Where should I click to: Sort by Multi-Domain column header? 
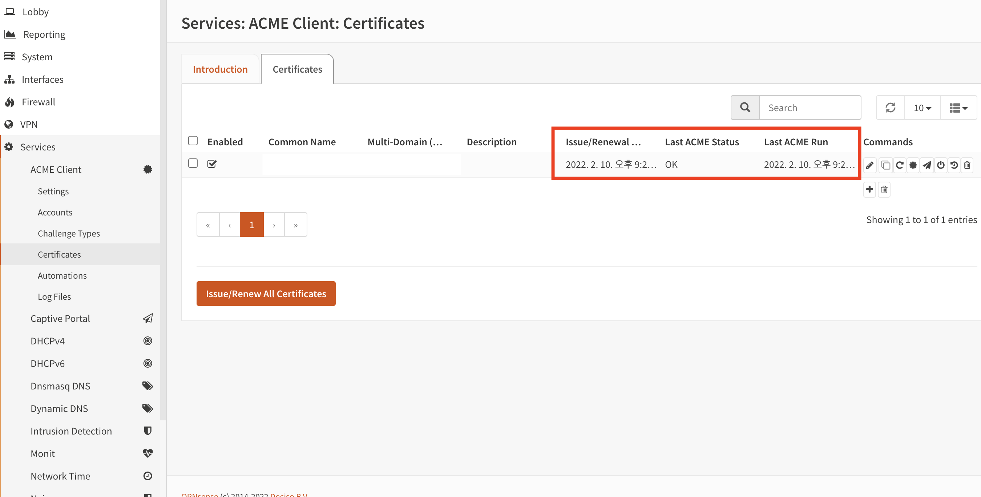pos(405,142)
